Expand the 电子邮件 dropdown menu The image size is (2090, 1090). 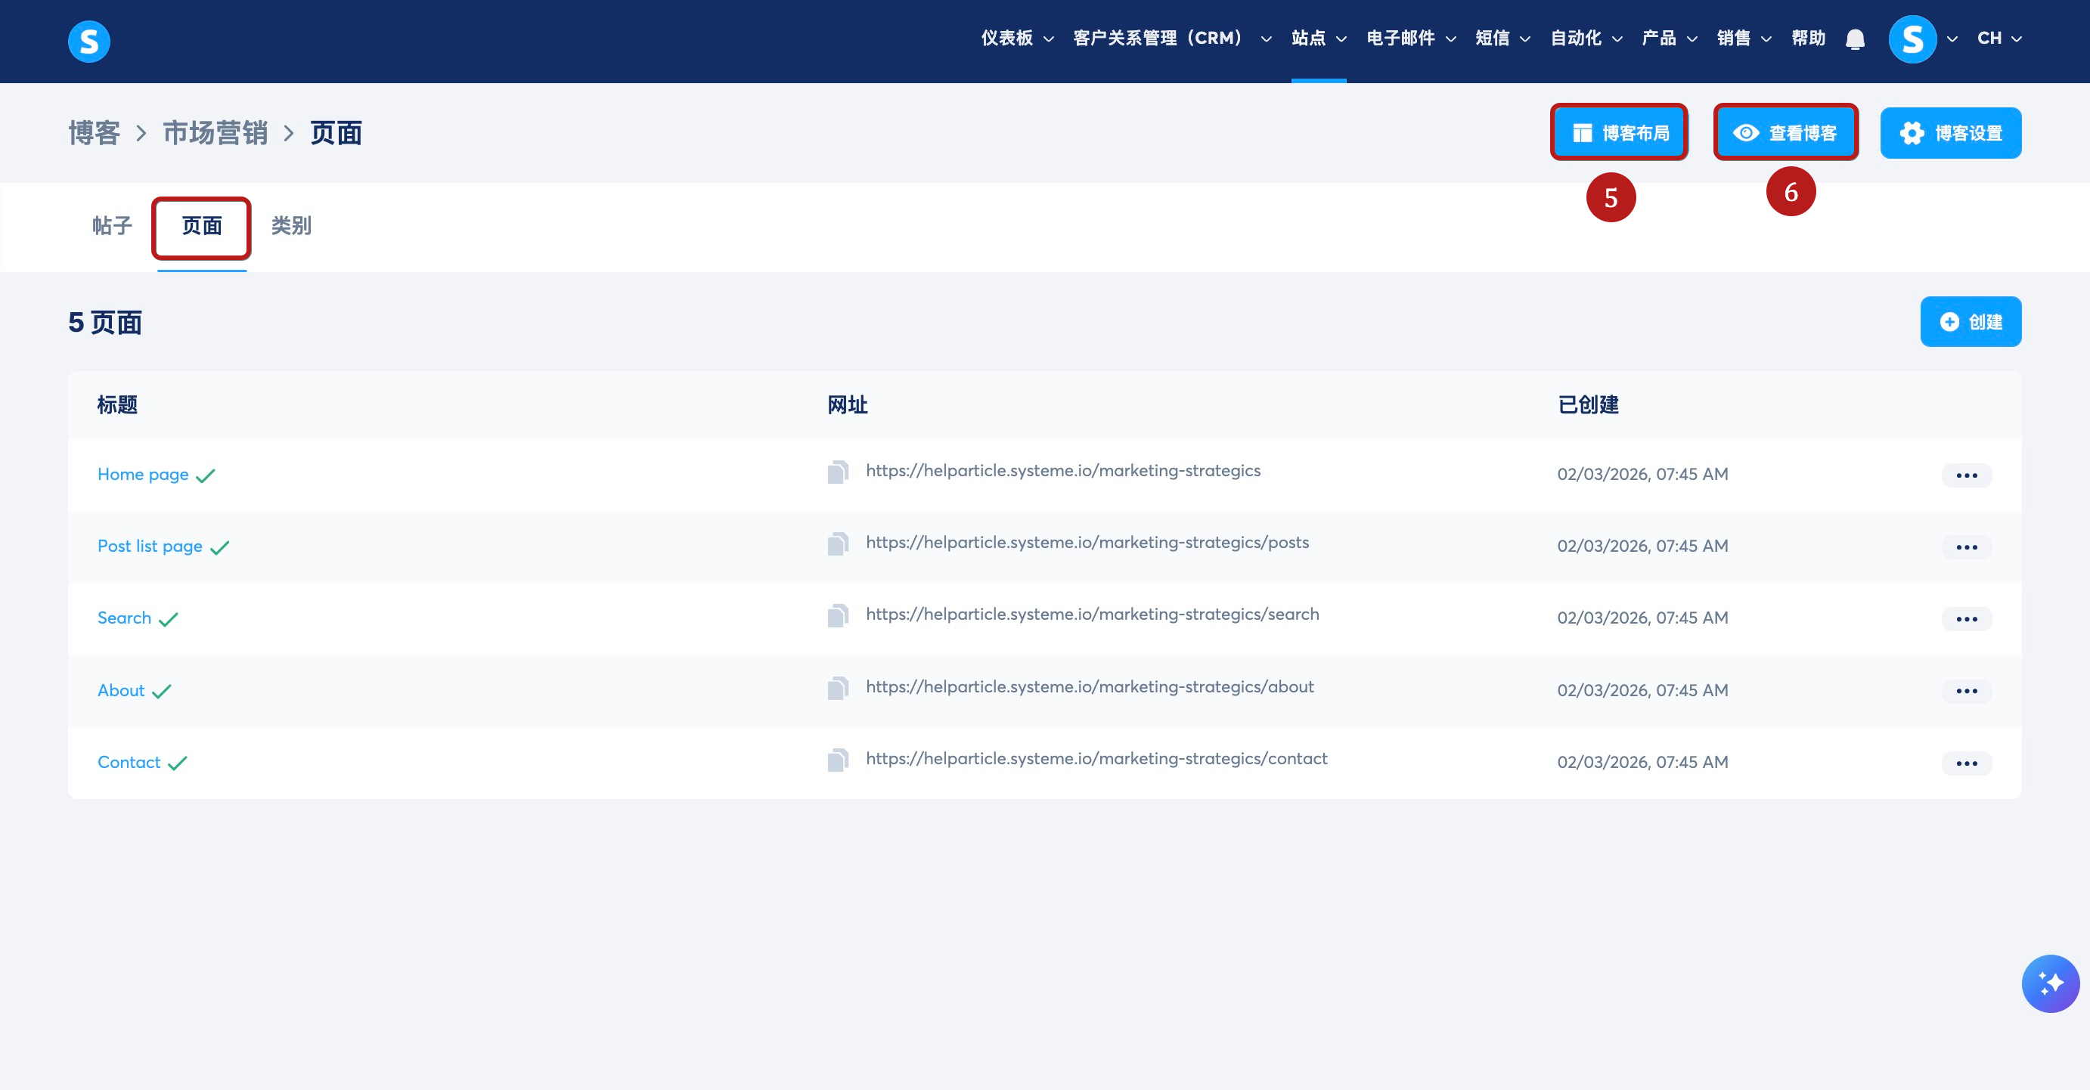1410,38
